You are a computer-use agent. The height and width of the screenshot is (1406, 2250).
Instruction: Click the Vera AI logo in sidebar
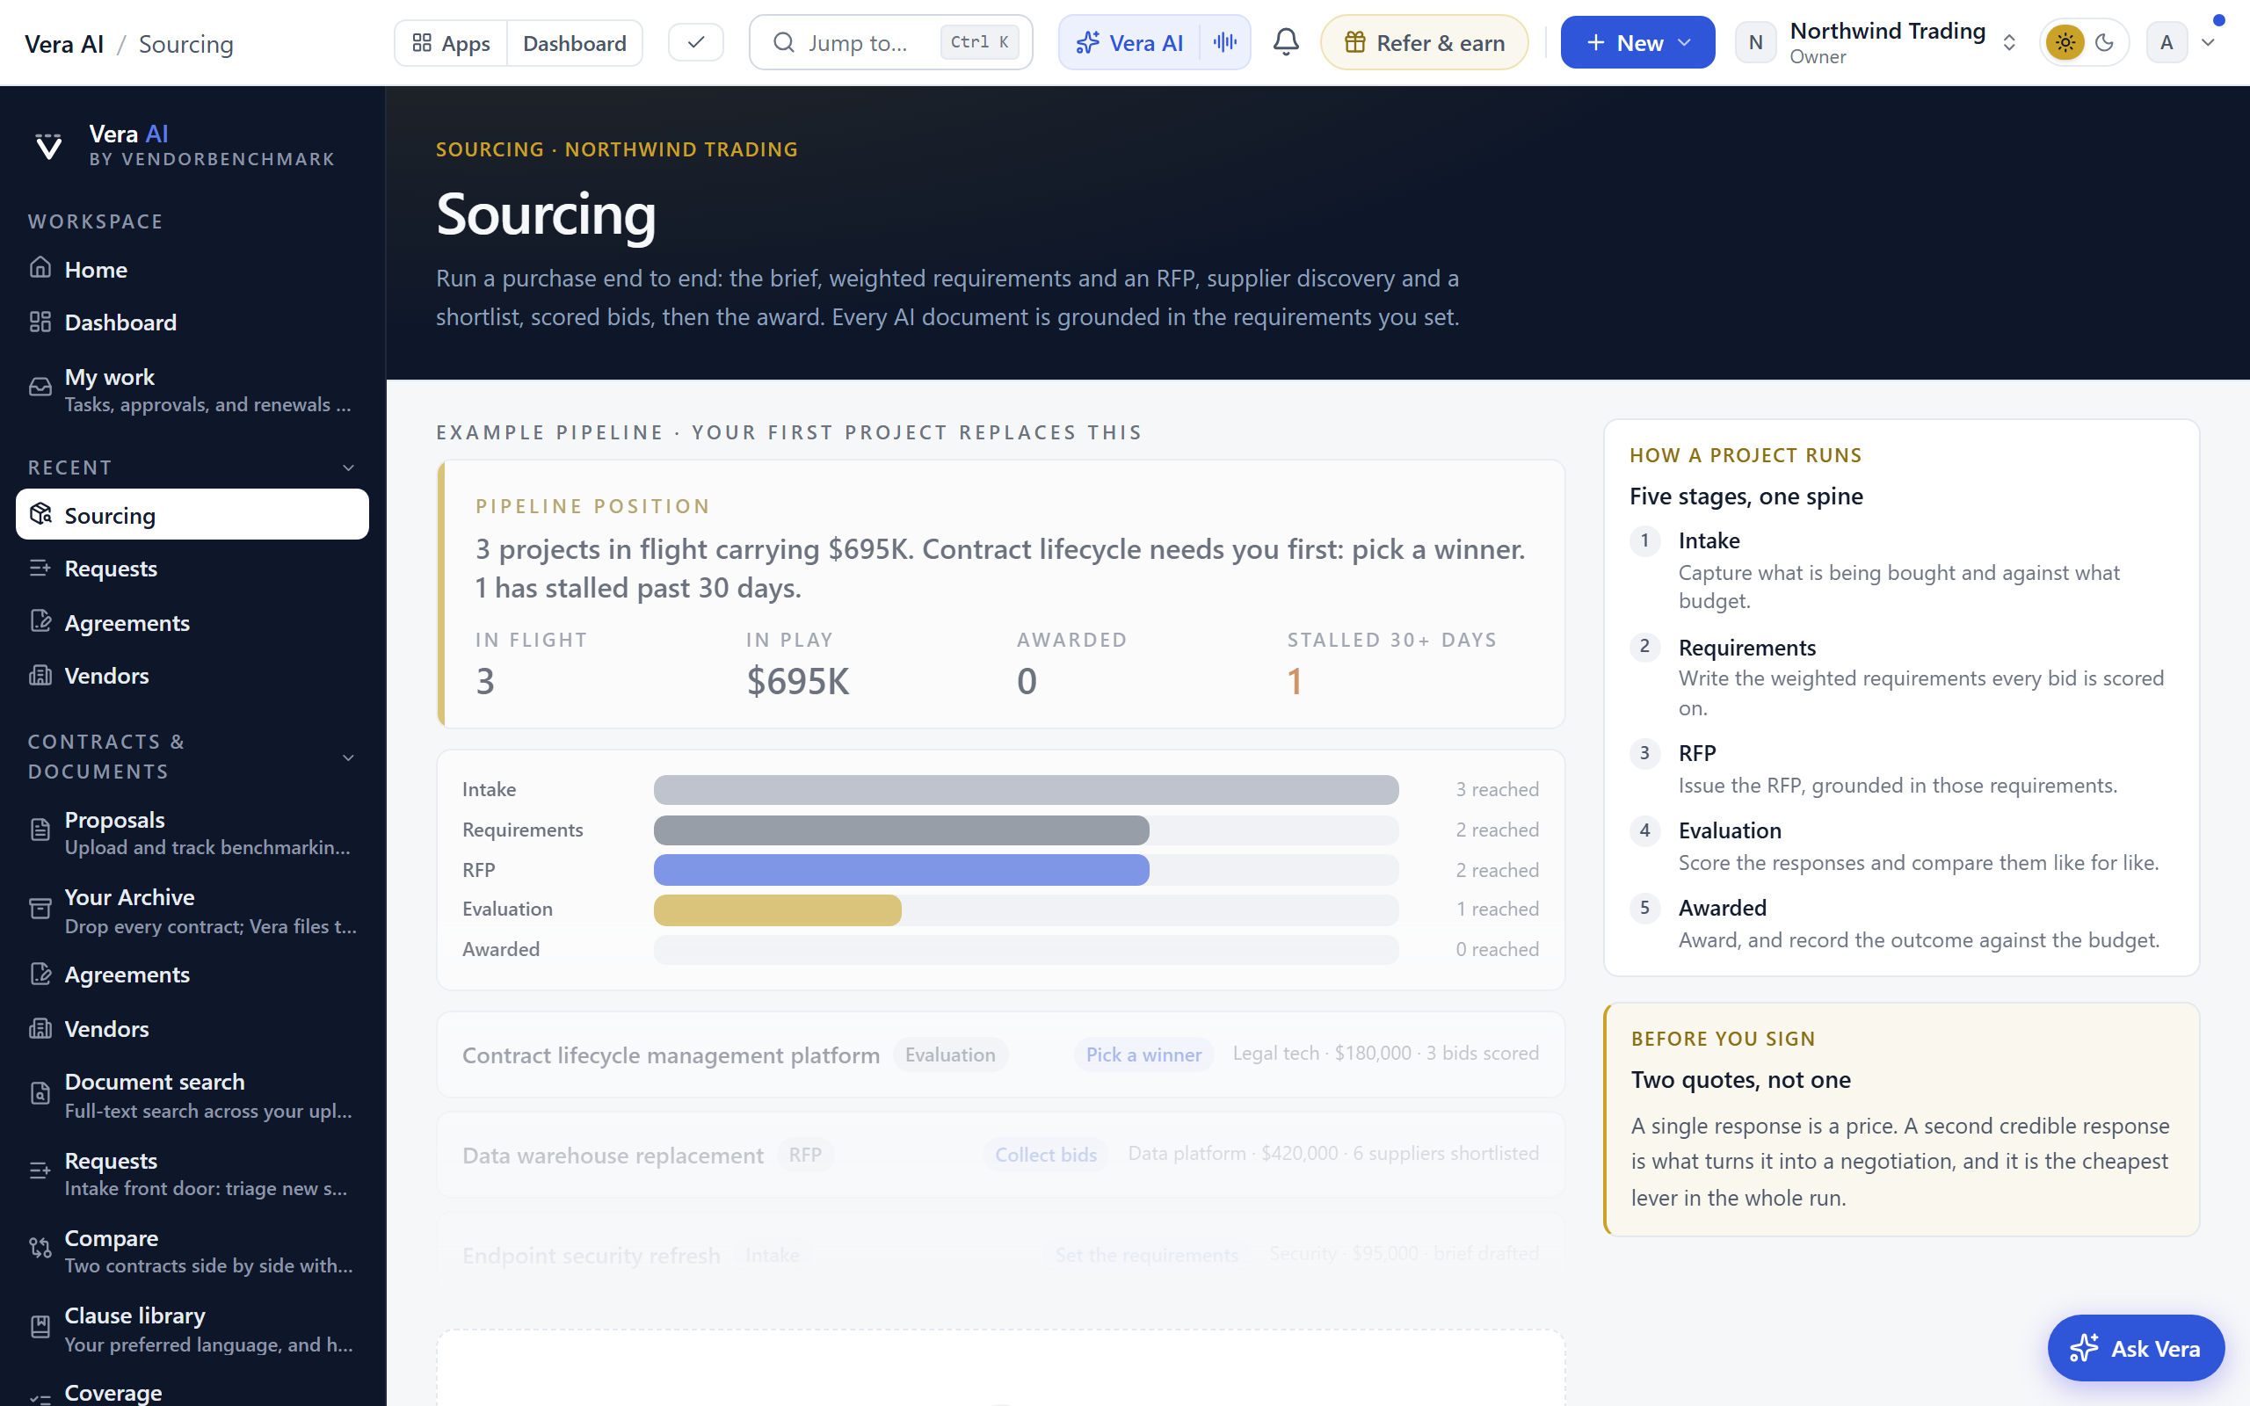tap(48, 146)
